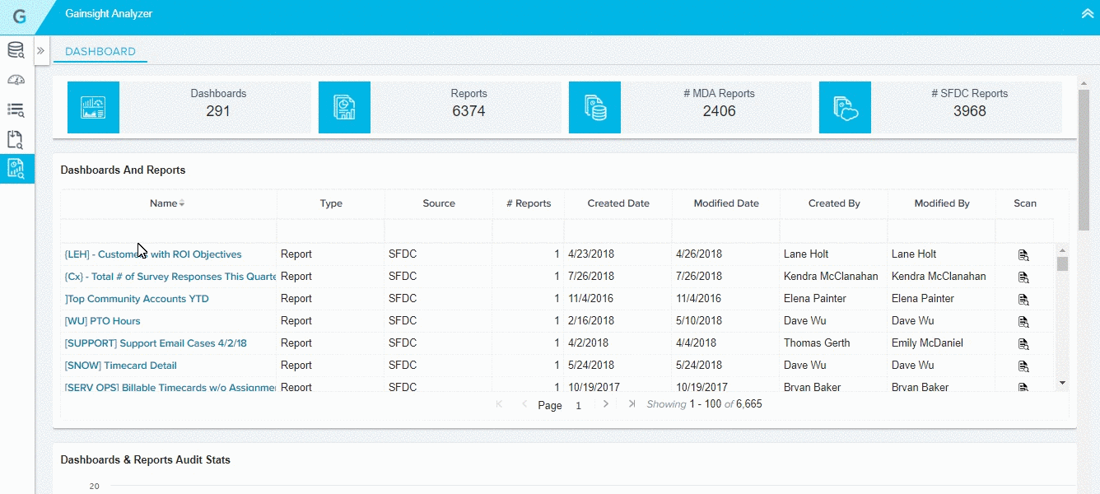
Task: Focus the Created By filter input
Action: pos(834,231)
